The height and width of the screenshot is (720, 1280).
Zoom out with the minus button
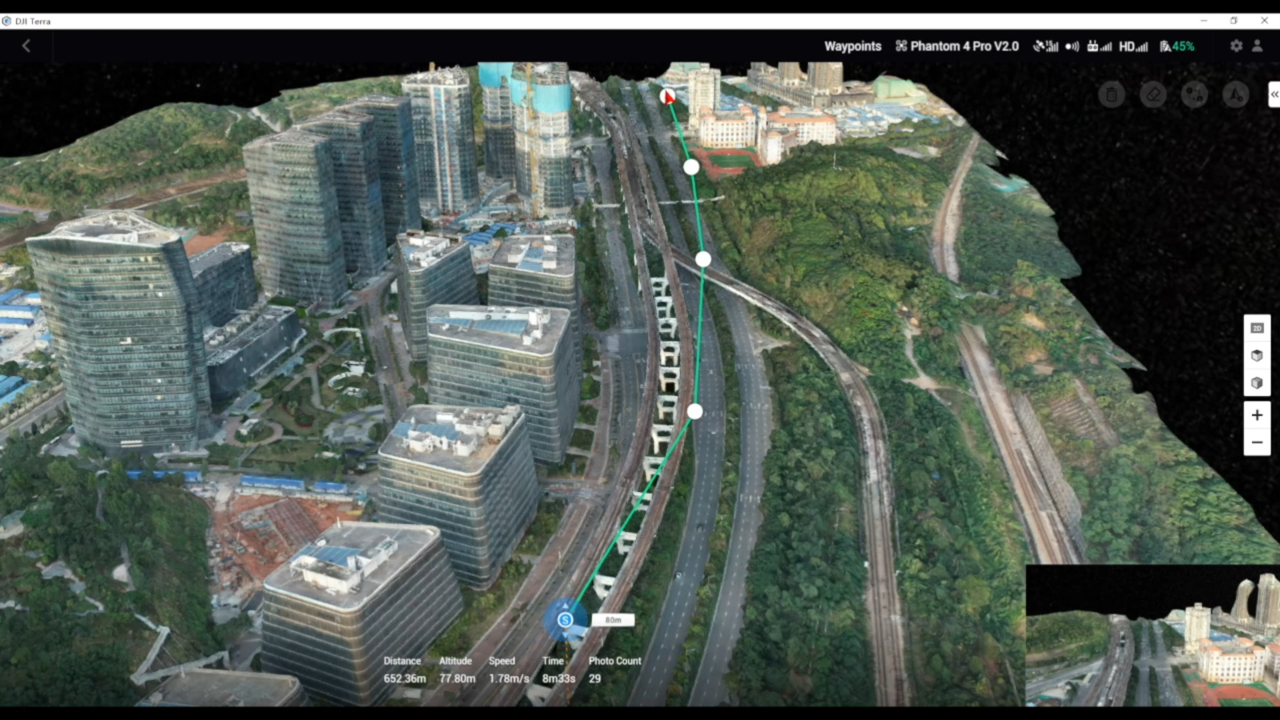(1257, 443)
